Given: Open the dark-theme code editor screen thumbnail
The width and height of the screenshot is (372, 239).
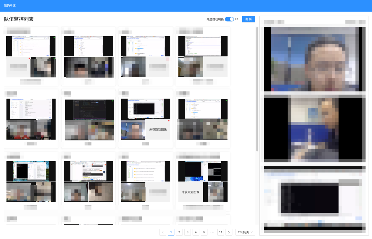Looking at the screenshot, I should click(90, 109).
